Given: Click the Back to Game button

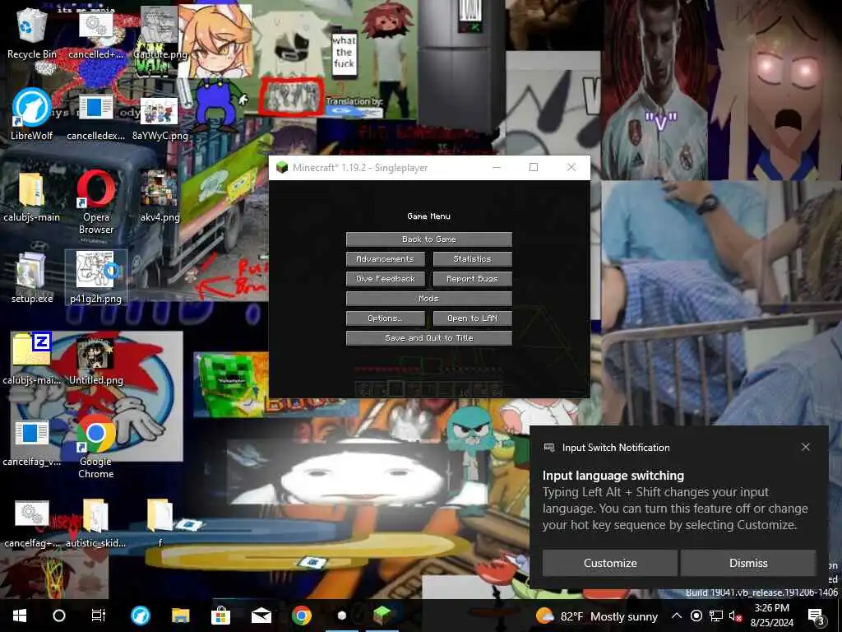Looking at the screenshot, I should (x=428, y=239).
